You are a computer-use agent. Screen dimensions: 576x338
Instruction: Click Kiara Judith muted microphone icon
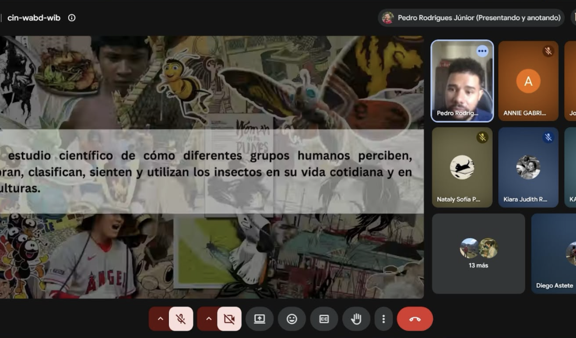(548, 137)
